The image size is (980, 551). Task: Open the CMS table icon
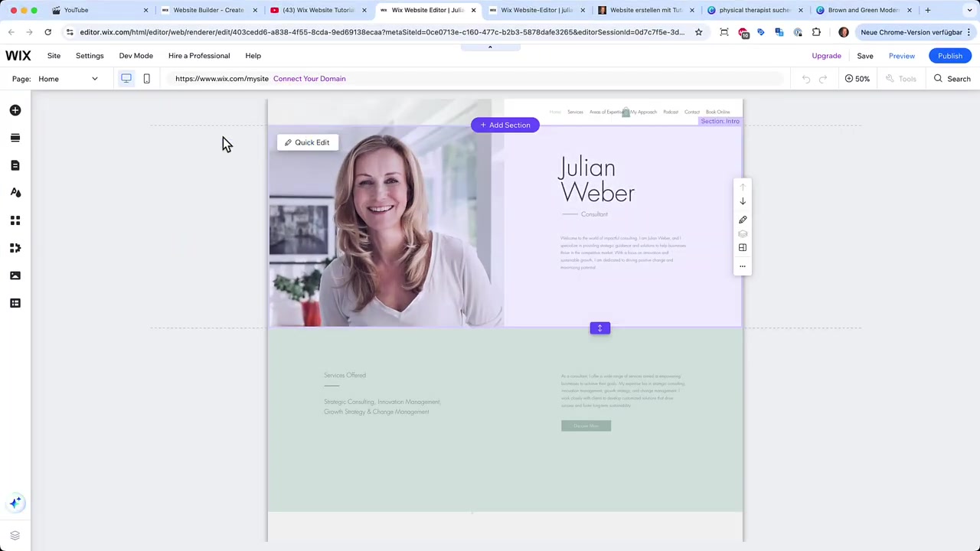(15, 303)
